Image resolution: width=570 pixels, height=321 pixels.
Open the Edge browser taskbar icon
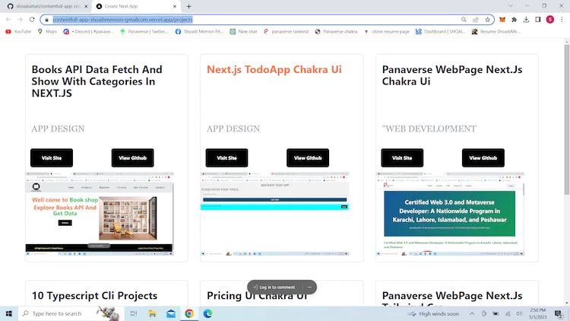[x=207, y=313]
